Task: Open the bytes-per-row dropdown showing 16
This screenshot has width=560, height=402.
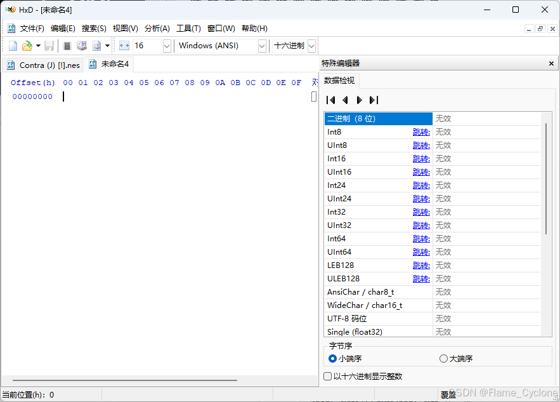Action: click(167, 45)
